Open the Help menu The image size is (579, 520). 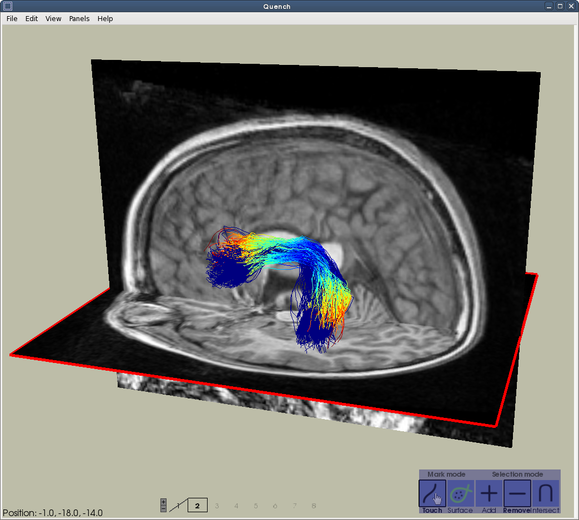105,18
